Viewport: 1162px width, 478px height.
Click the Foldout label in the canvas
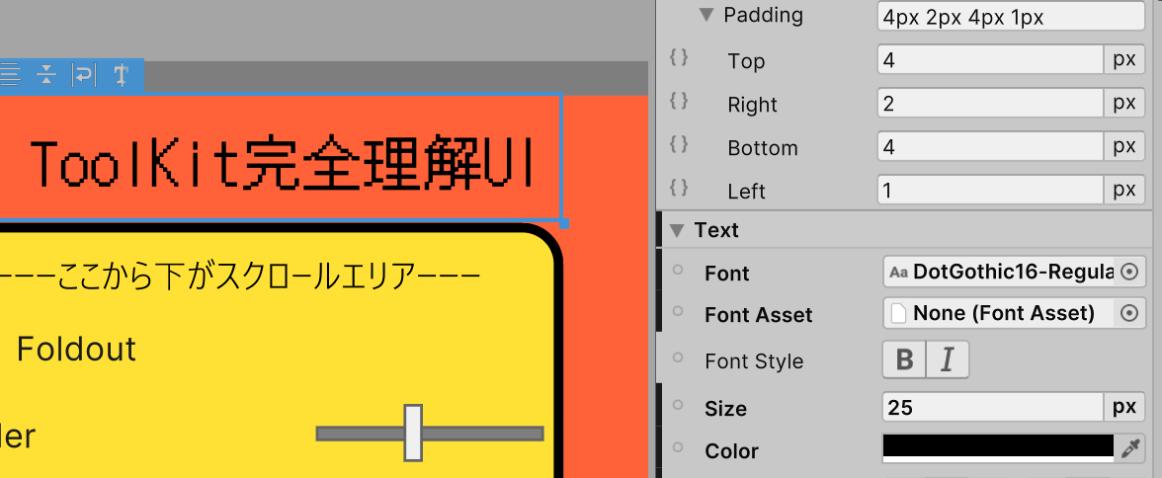click(76, 349)
